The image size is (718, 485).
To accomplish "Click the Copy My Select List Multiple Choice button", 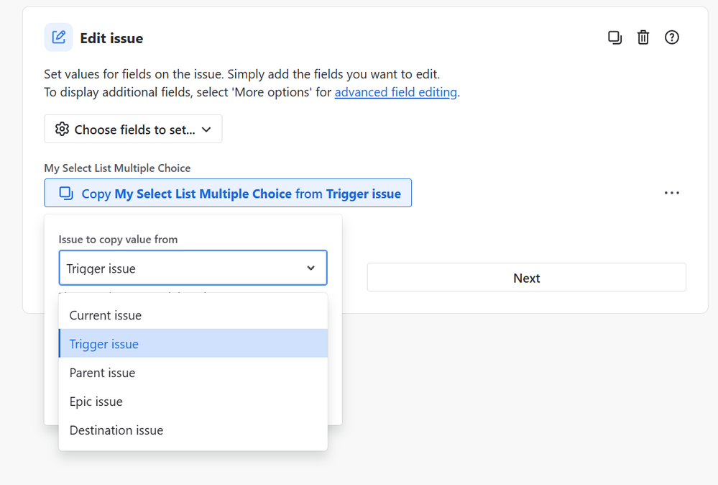I will coord(227,193).
